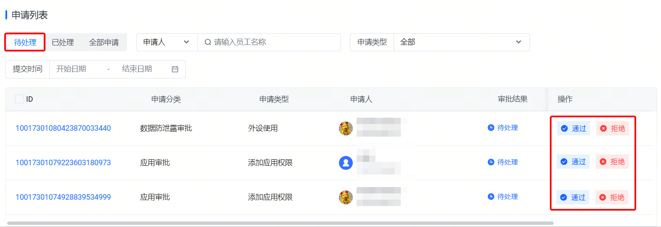661x227 pixels.
Task: Open request ID 1001730108042387003​3440
Action: 63,128
